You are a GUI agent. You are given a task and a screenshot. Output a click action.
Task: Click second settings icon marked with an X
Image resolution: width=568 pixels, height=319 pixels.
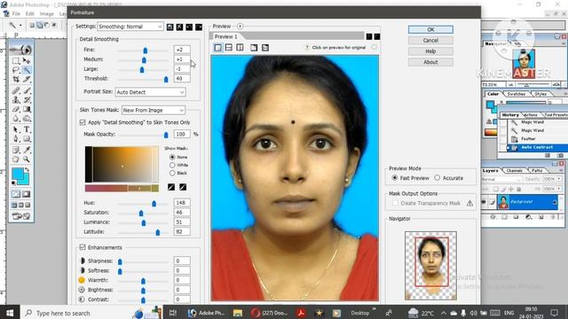coord(179,27)
